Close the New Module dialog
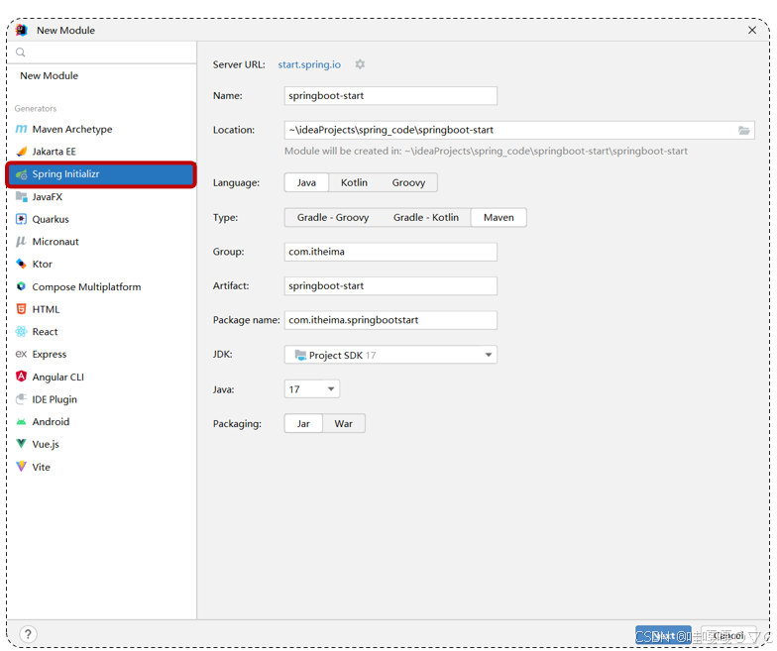Image resolution: width=777 pixels, height=651 pixels. coord(751,30)
